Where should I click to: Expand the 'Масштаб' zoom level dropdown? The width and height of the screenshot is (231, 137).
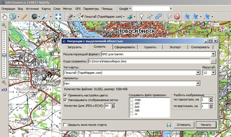coord(213,73)
